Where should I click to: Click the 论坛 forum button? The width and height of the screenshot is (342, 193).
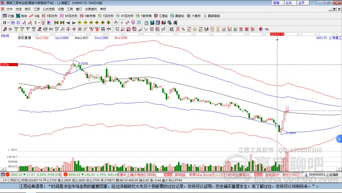(289, 3)
